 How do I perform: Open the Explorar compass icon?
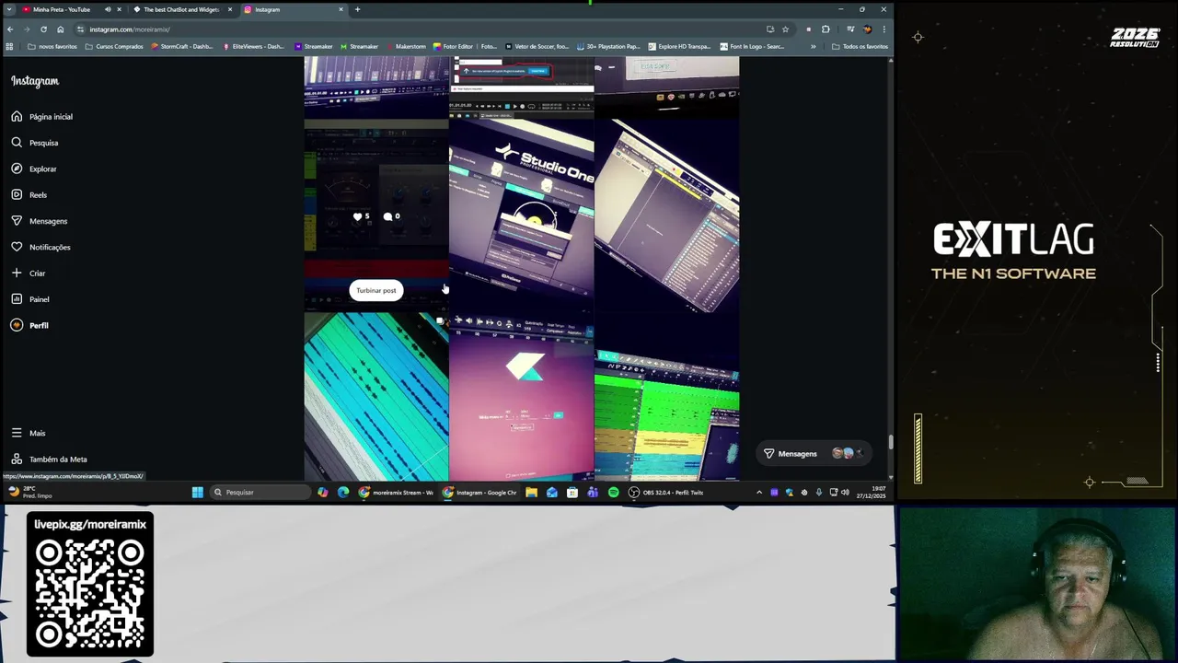pos(17,169)
